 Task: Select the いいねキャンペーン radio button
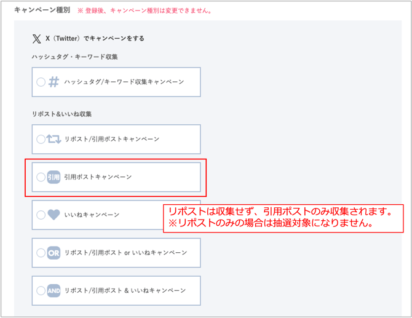[x=41, y=215]
